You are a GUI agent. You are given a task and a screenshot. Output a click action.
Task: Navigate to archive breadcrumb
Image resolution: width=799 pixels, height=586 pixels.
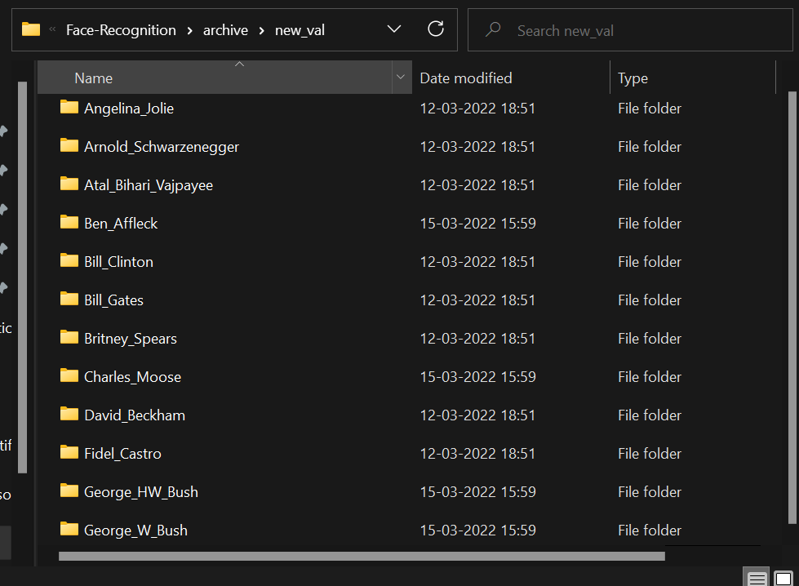coord(225,30)
